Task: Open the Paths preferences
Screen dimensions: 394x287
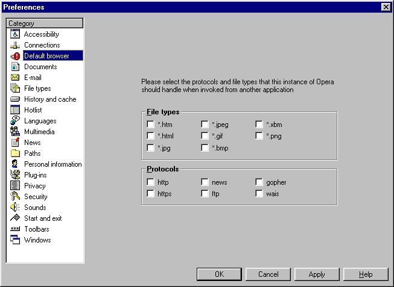Action: point(33,153)
